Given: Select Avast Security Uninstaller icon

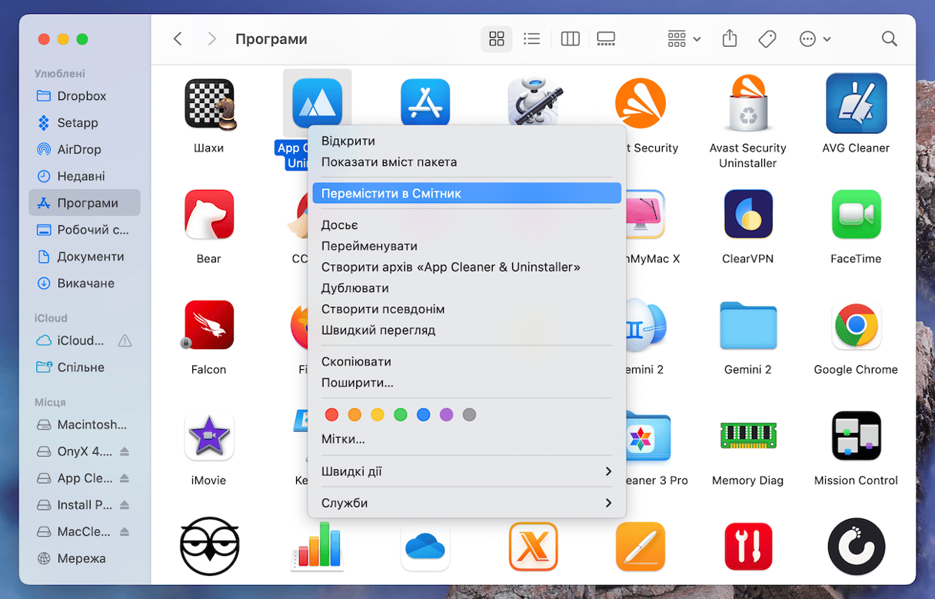Looking at the screenshot, I should 748,104.
